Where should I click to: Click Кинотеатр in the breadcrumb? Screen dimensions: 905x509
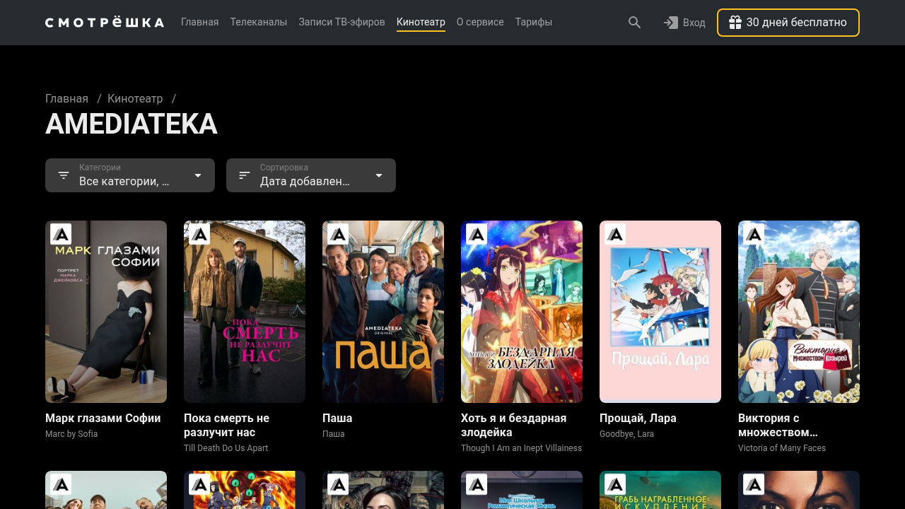tap(135, 99)
